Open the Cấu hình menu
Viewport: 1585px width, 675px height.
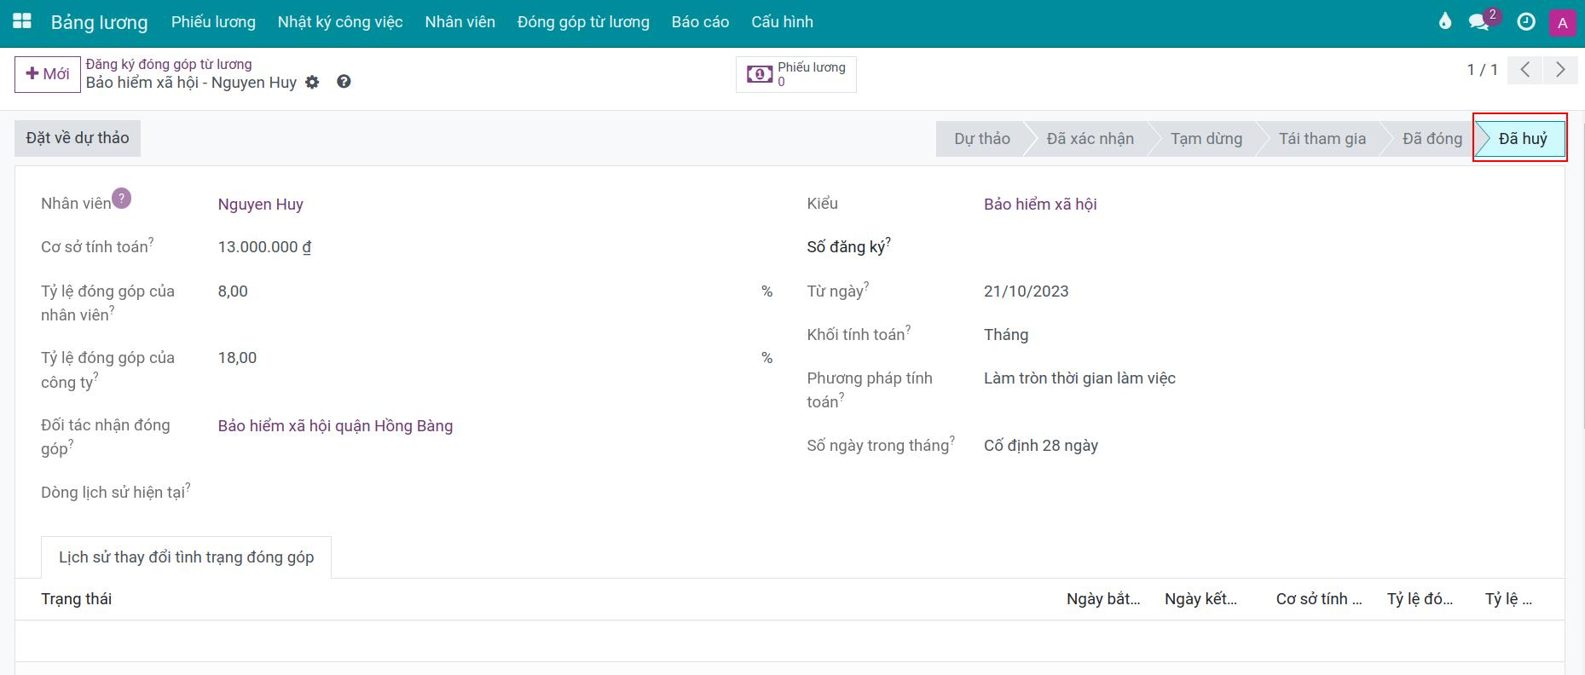click(782, 22)
